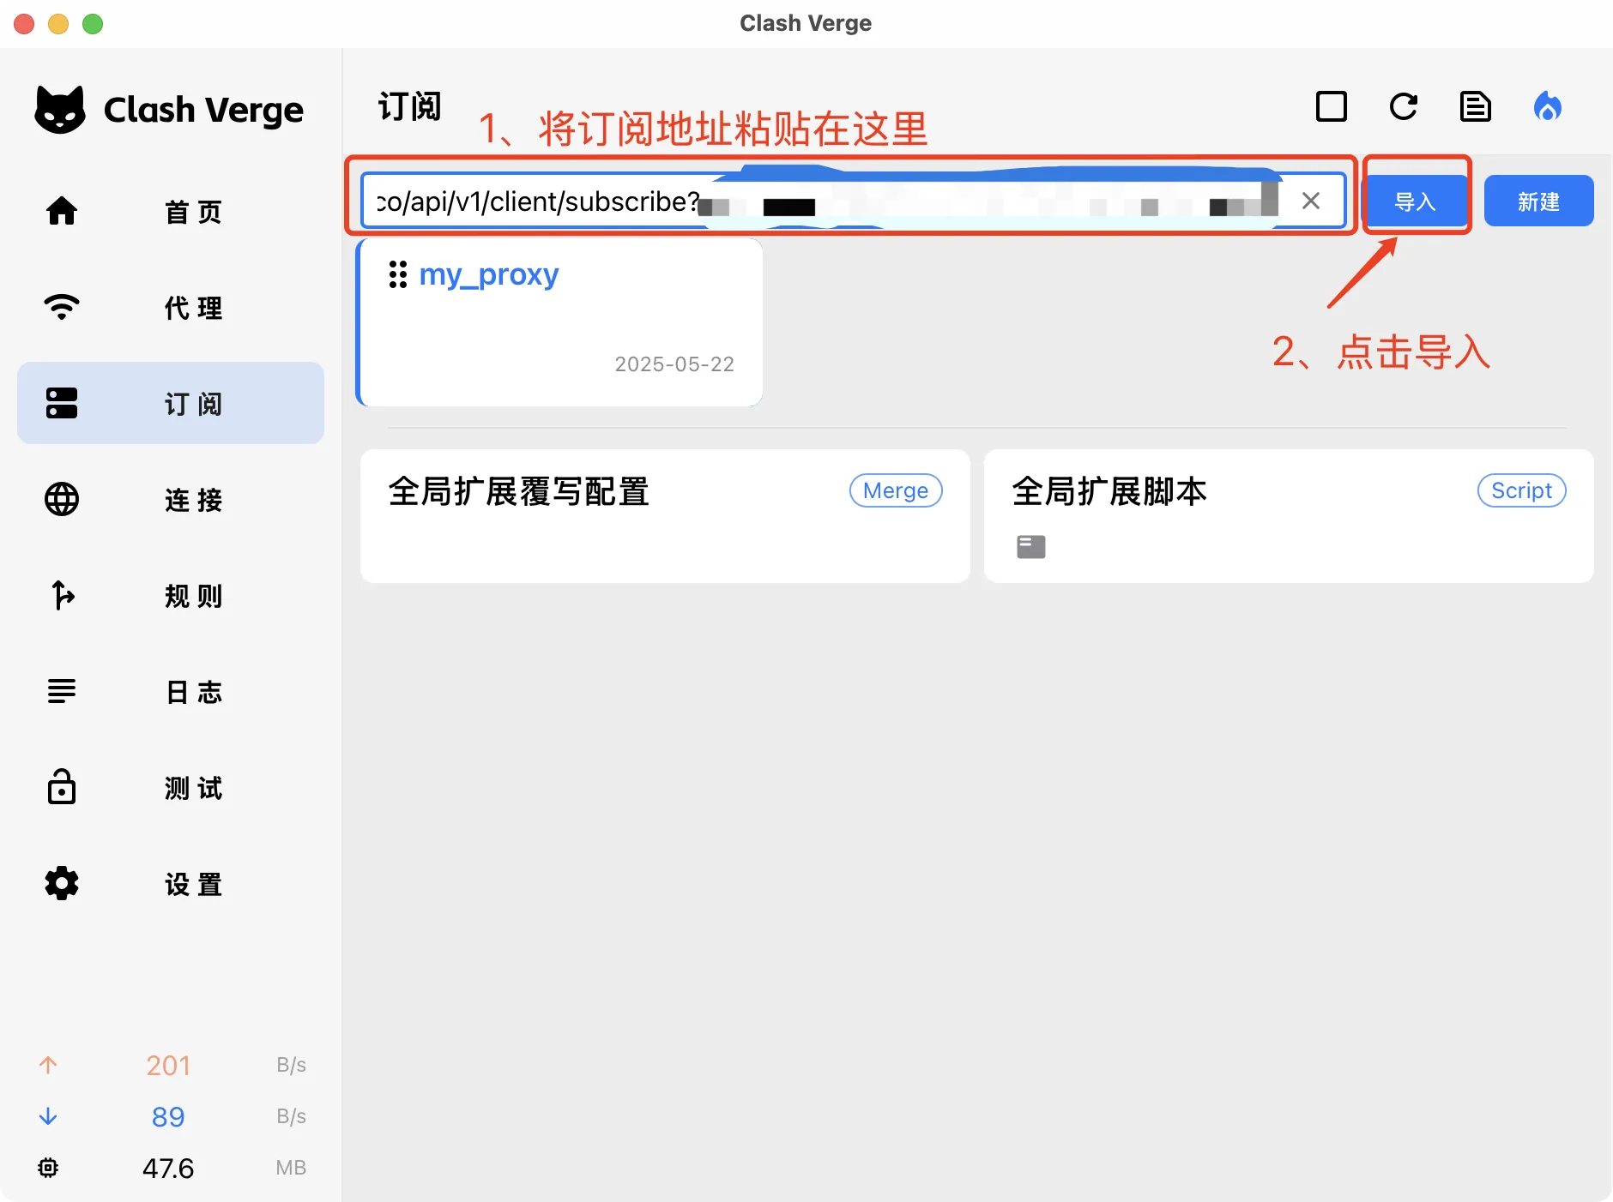Click the 导入 import button
This screenshot has width=1613, height=1202.
pyautogui.click(x=1416, y=201)
